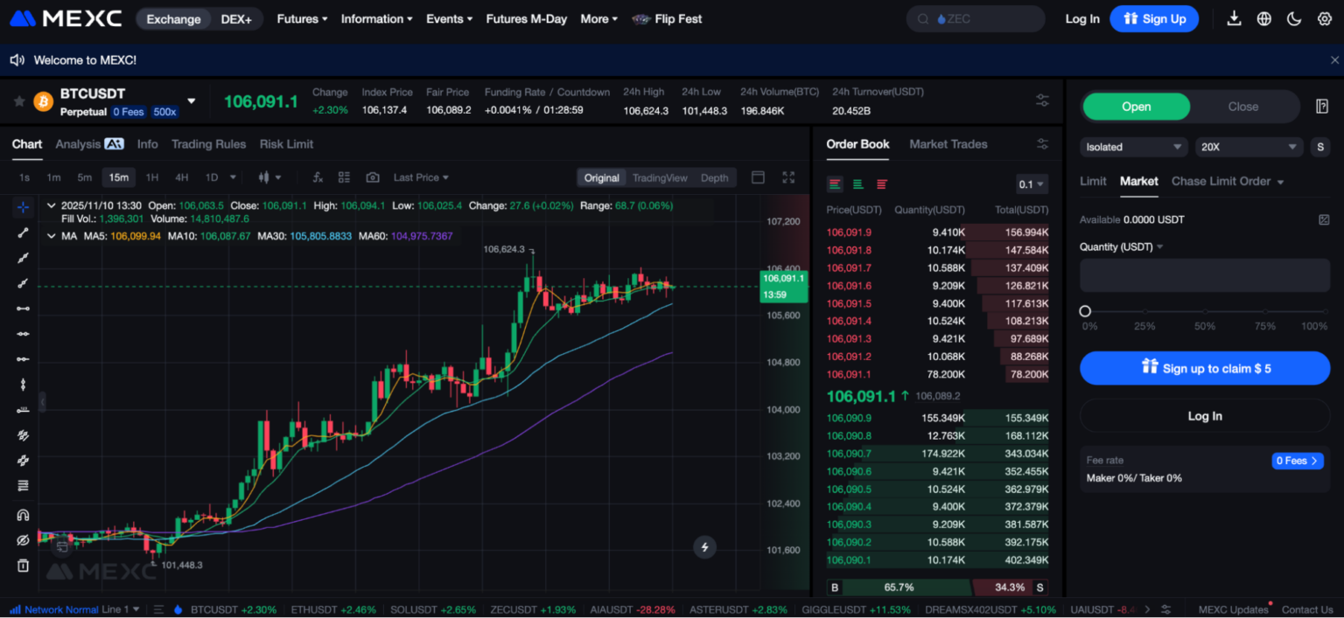Open the indicators fx icon
The image size is (1344, 618).
(x=318, y=177)
